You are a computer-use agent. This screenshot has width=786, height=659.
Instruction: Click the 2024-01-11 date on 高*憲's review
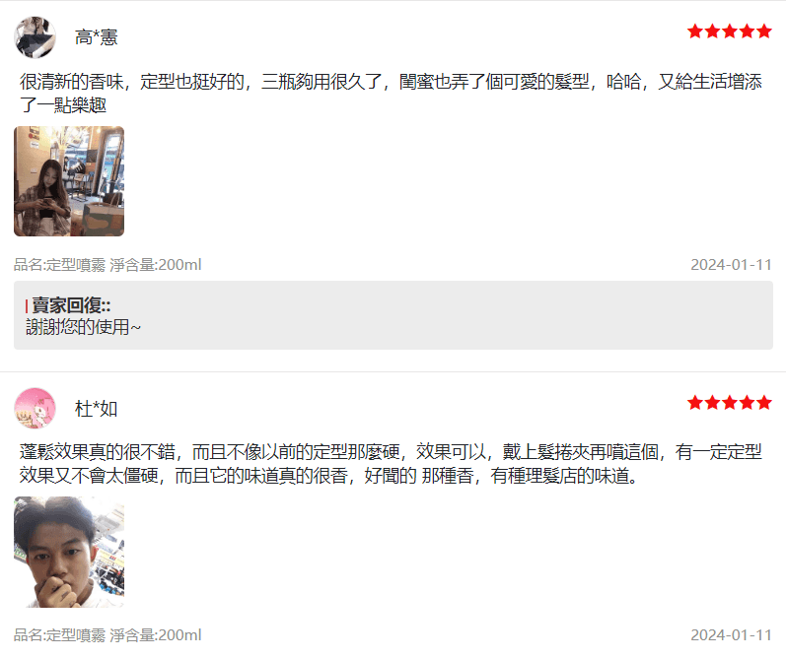point(732,264)
